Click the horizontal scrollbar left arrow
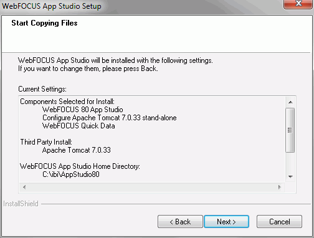The height and width of the screenshot is (238, 314). (x=24, y=187)
